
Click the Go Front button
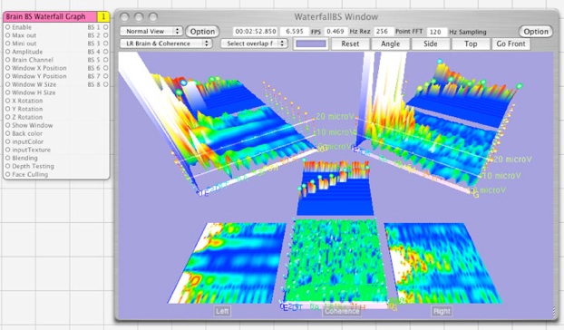511,44
